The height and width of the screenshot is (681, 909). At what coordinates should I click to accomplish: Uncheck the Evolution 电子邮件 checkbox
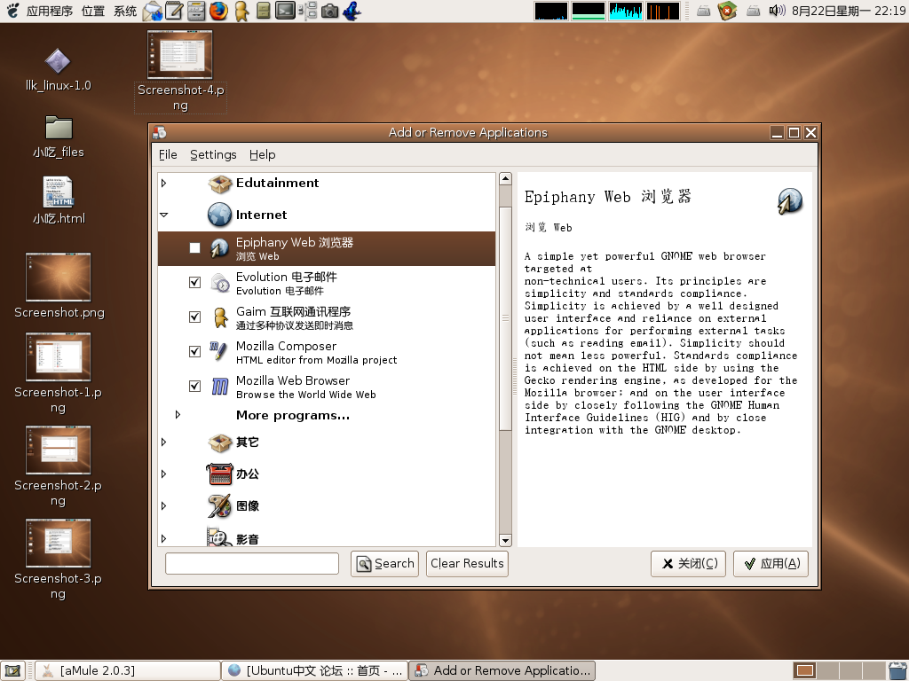click(194, 283)
